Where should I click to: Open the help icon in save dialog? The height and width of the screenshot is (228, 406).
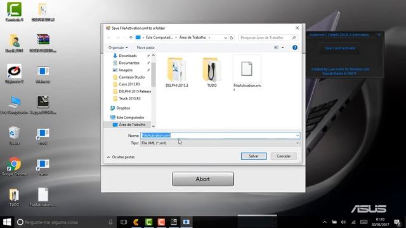pos(294,47)
